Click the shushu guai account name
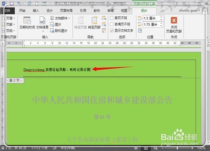 (x=188, y=10)
